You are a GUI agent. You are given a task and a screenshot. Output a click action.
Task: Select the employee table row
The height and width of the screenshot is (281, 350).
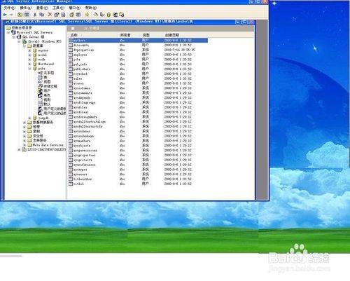(x=138, y=55)
